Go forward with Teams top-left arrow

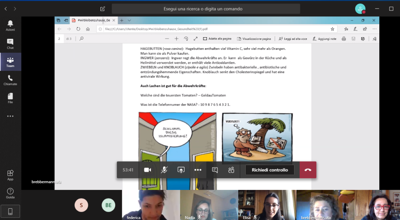click(15, 9)
